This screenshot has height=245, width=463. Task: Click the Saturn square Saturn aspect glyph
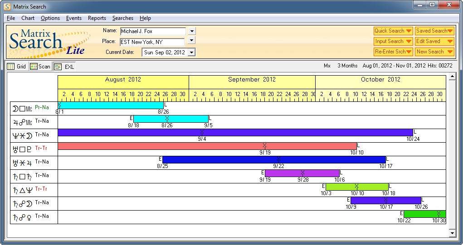22,176
